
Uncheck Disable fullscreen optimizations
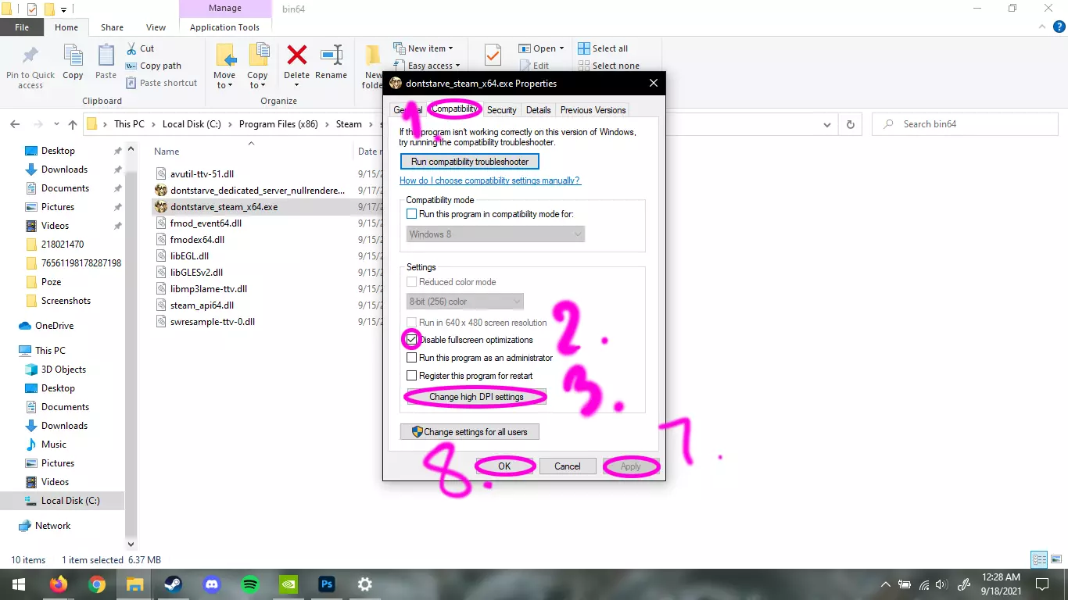tap(412, 340)
